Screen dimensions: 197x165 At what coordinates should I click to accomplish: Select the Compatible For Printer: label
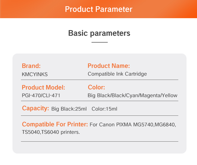click(55, 124)
